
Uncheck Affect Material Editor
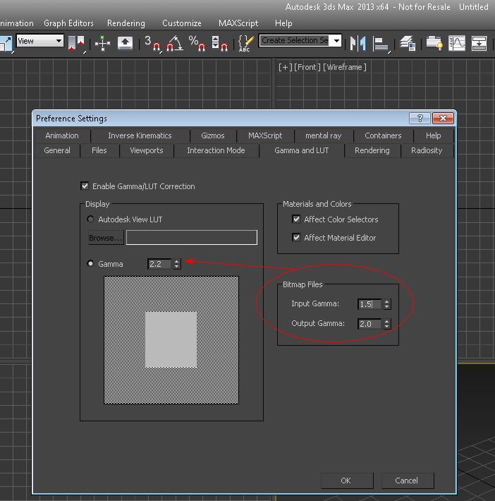[x=296, y=237]
